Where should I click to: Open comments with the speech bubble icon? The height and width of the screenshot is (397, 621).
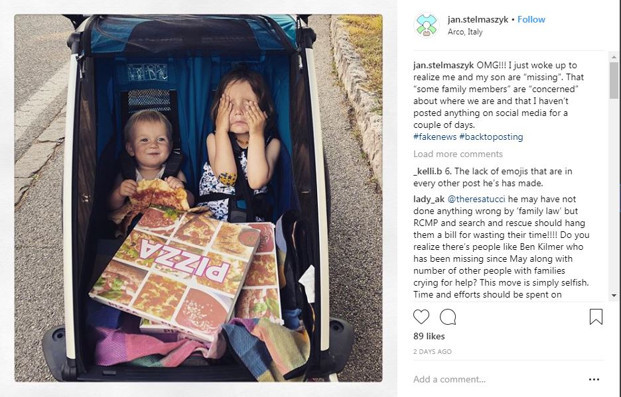448,317
